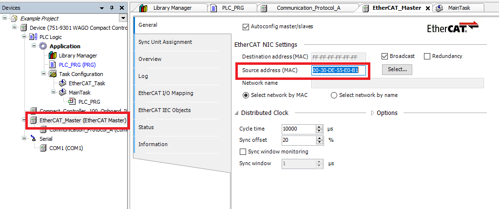Increase Cycle time with the up arrow

click(320, 127)
